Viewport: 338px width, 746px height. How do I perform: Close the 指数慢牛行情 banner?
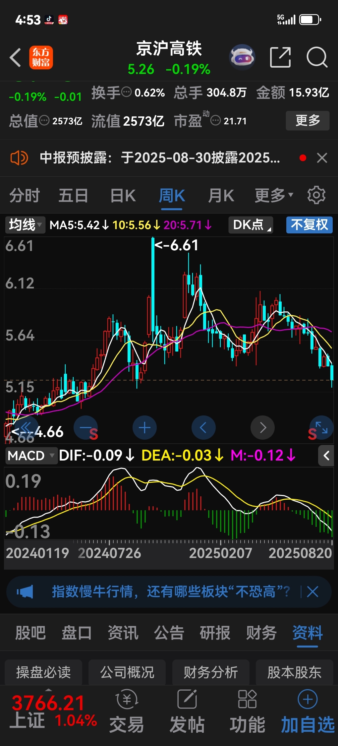(x=312, y=591)
